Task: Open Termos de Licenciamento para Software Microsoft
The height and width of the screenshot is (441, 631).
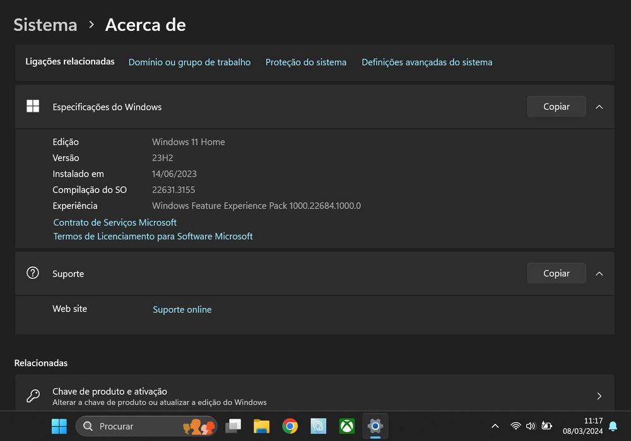Action: [153, 236]
